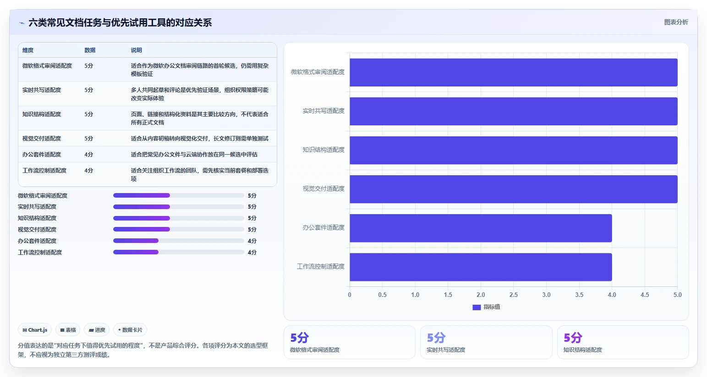Click the description starting 适合从内容初稿转向
Screen dimensions: 707x377
200,139
